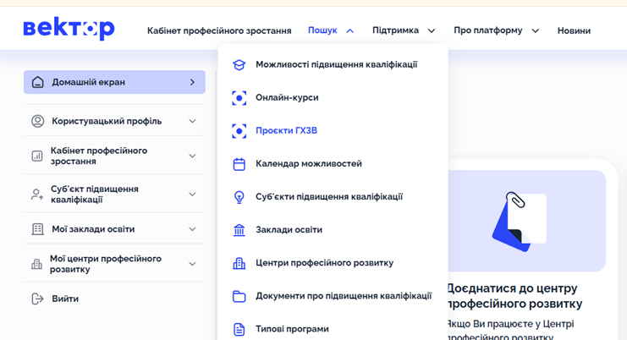Viewport: 627px width, 340px height.
Task: Click the document icon next to Типові програми
Action: 239,329
